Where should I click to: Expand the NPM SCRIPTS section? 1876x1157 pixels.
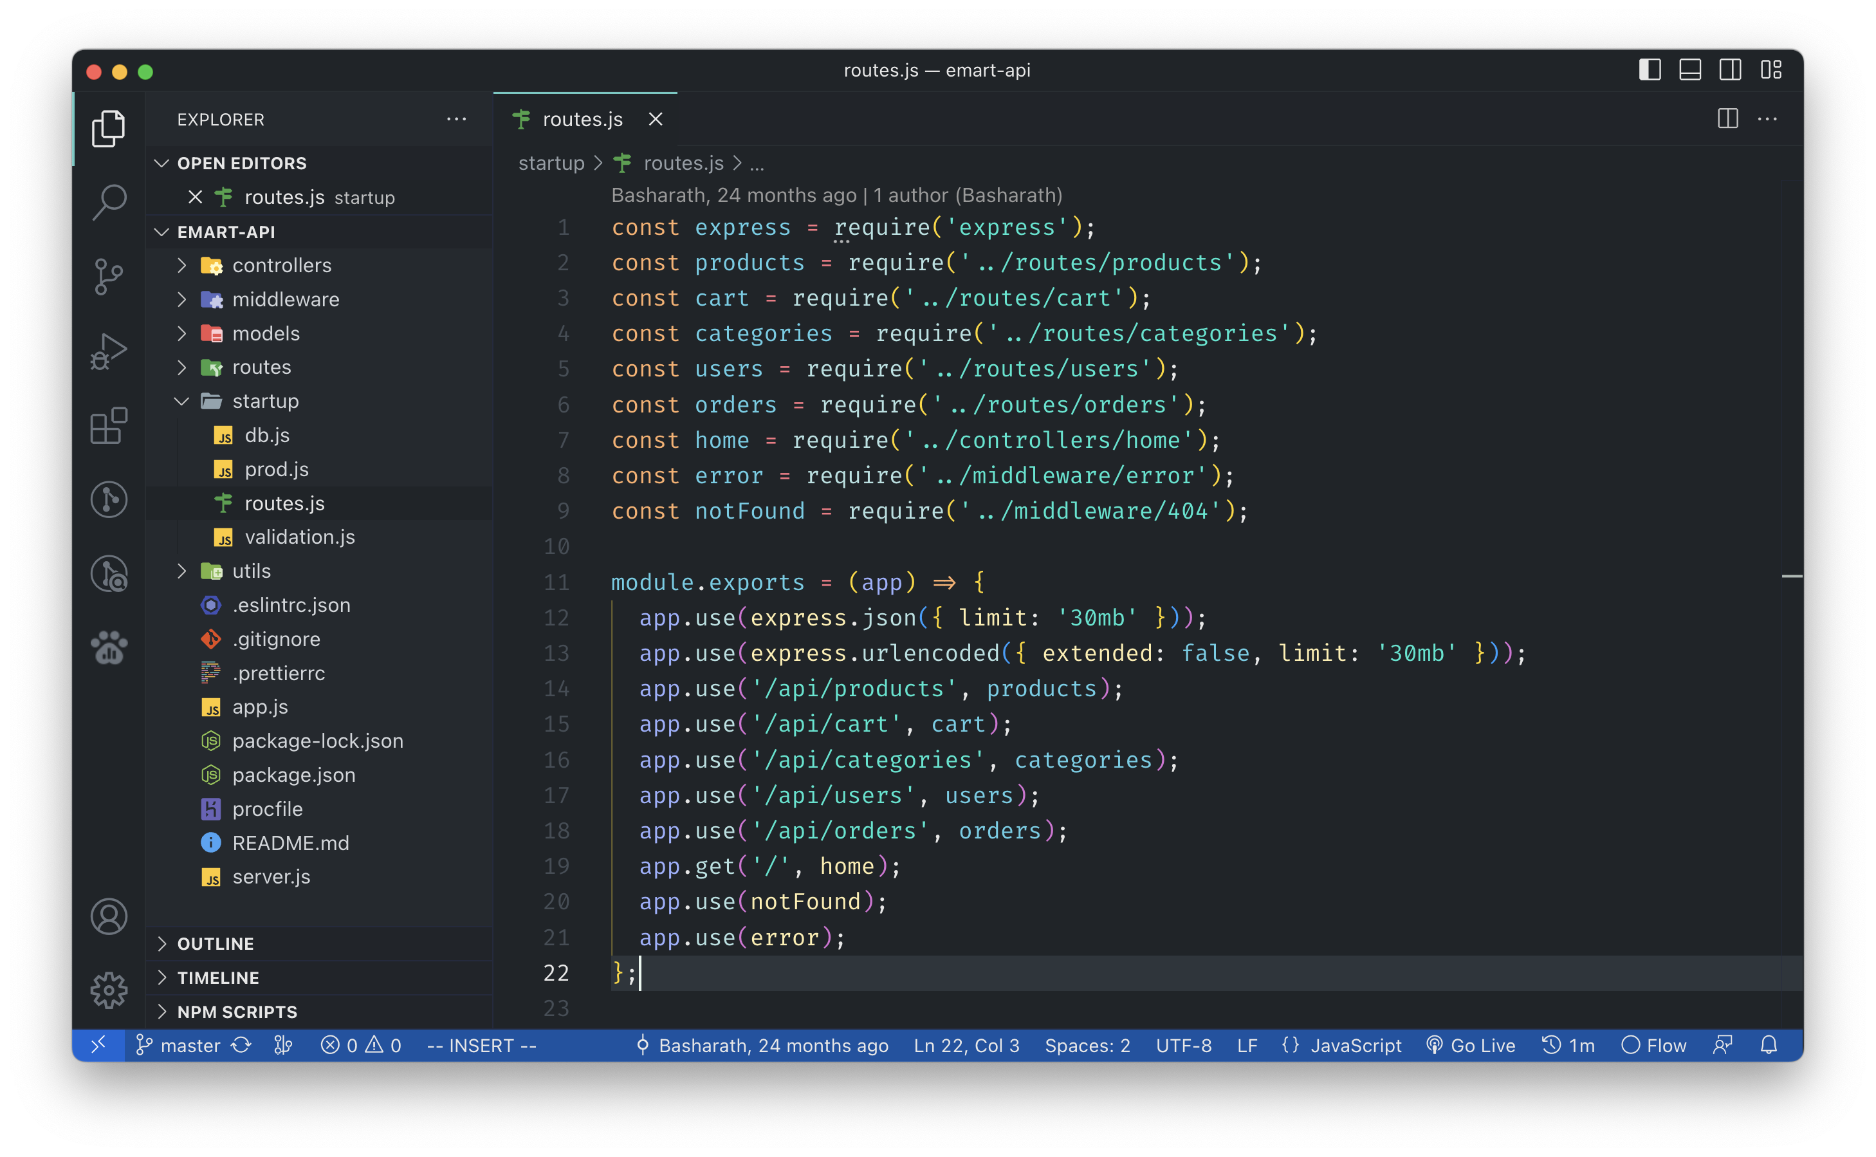pyautogui.click(x=236, y=1012)
